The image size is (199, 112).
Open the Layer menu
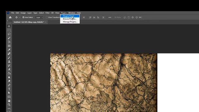[x=30, y=13]
